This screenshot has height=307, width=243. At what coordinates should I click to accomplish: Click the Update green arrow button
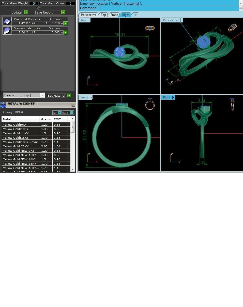26,12
